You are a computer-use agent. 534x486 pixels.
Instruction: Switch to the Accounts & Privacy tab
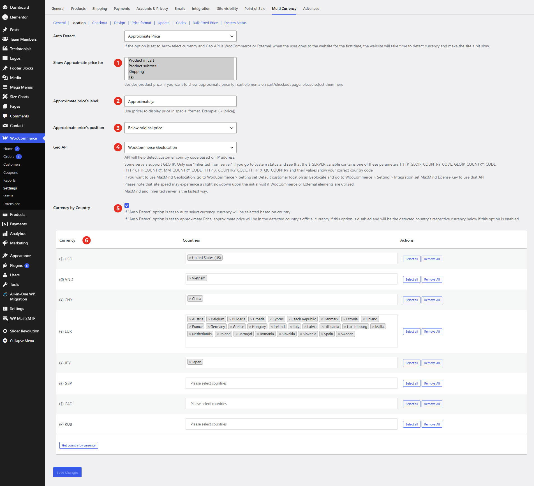pyautogui.click(x=152, y=8)
